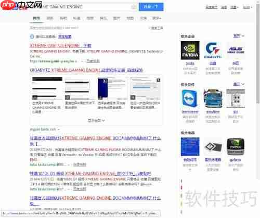Click the ASUS company logo

tap(236, 50)
